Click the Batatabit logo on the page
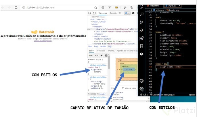 click(x=43, y=32)
